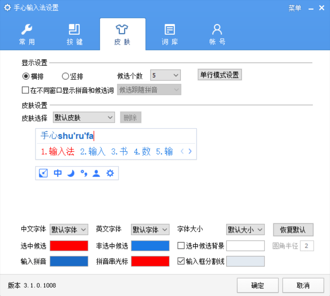
Task: Open 字体大小 dropdown 默认大小
Action: (x=246, y=229)
